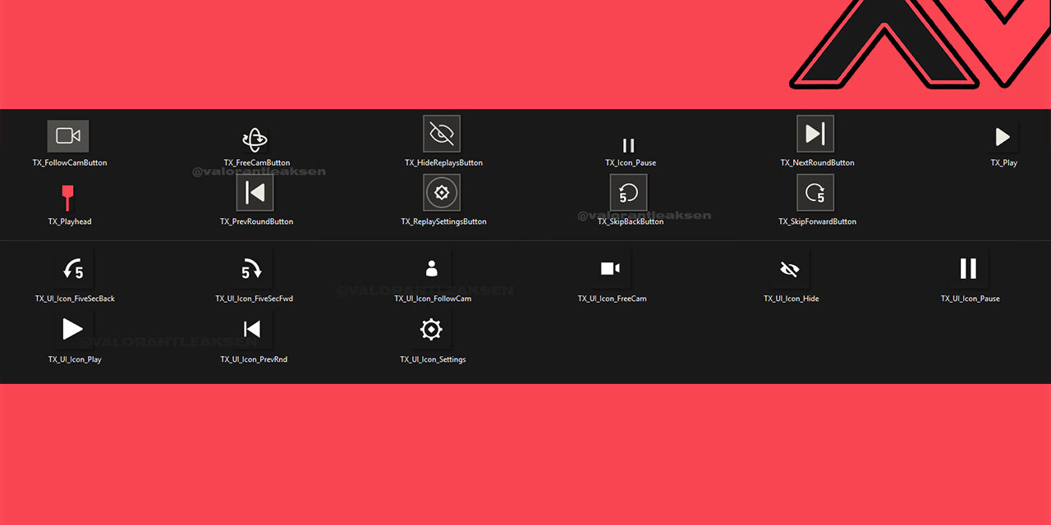Click the TX_NextRoundButton skip-next icon
The image size is (1051, 525).
815,134
